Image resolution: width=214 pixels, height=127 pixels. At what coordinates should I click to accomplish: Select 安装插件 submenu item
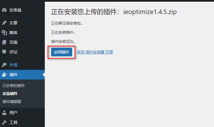click(x=10, y=94)
